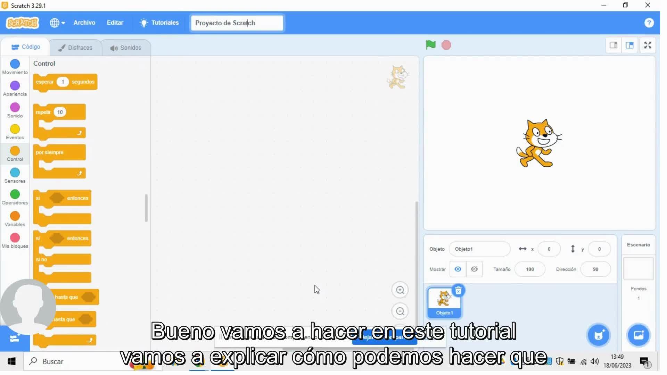Show the sprite with eye icon
Viewport: 667px width, 375px height.
458,269
